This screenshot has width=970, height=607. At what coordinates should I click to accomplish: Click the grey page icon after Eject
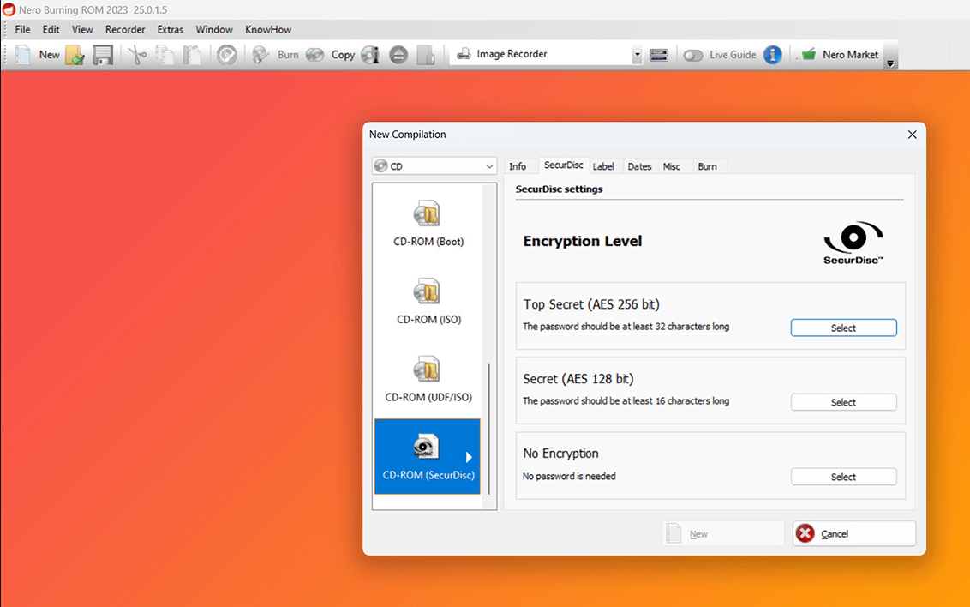click(x=426, y=55)
